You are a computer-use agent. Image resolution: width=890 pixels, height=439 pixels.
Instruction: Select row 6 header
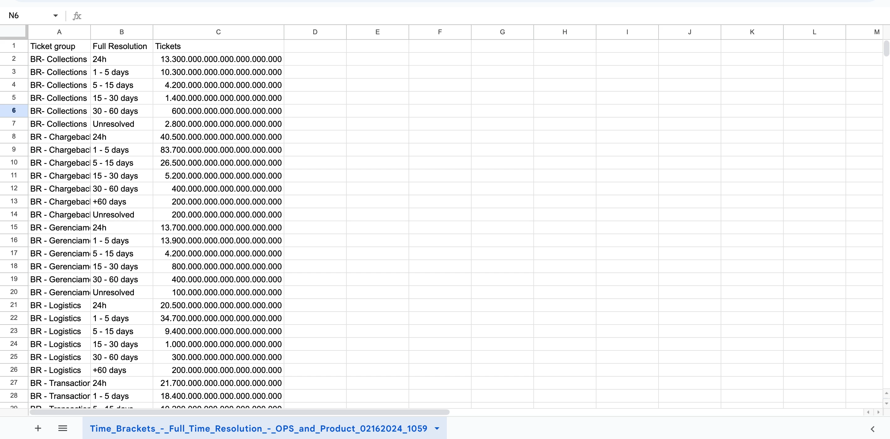pyautogui.click(x=14, y=111)
